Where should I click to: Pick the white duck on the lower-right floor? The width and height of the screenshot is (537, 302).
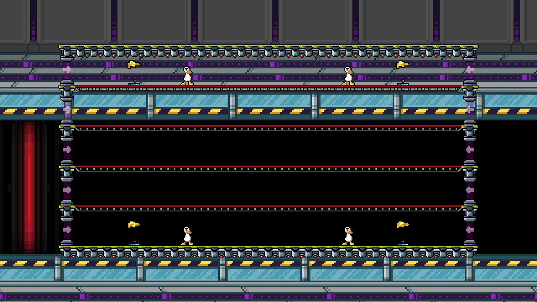348,236
